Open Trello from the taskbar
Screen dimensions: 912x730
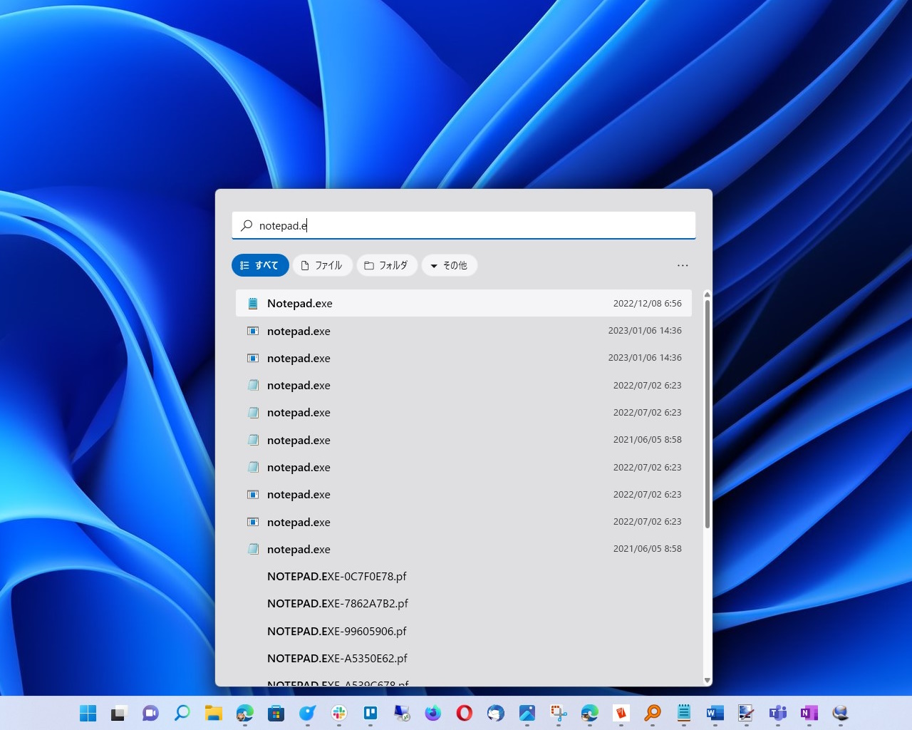point(370,713)
